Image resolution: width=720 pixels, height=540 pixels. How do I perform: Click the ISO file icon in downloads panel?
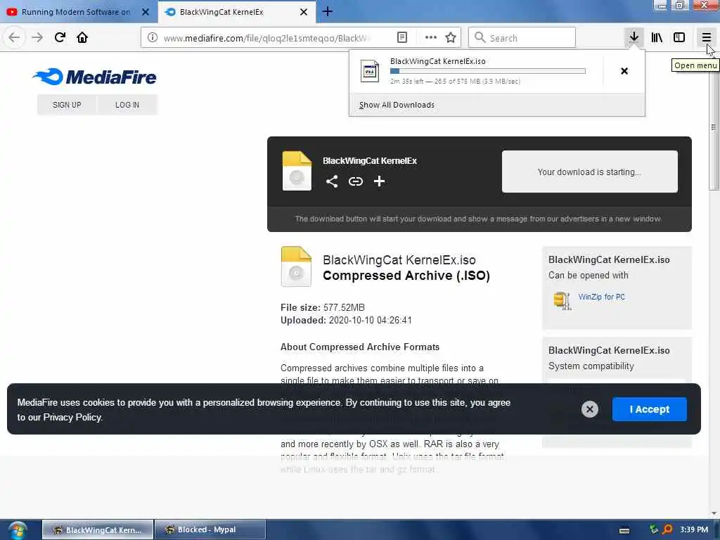pos(370,71)
